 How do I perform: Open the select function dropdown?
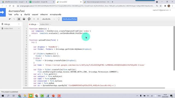pos(48,19)
